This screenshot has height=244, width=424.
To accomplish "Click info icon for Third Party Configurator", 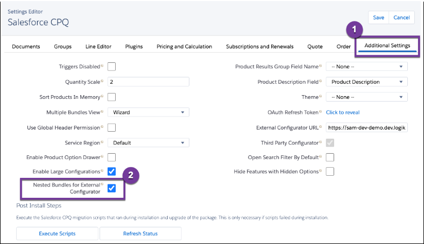I will click(321, 142).
